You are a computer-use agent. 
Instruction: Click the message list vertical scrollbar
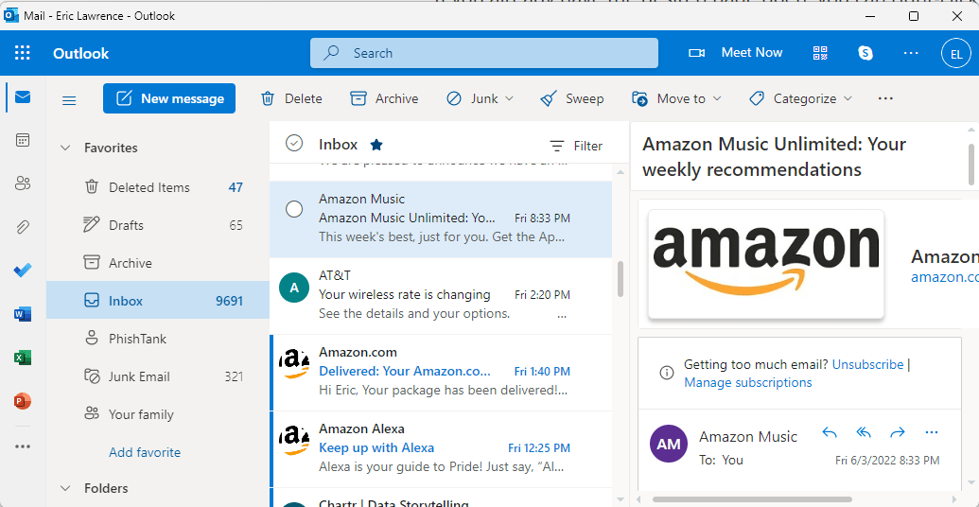coord(620,279)
